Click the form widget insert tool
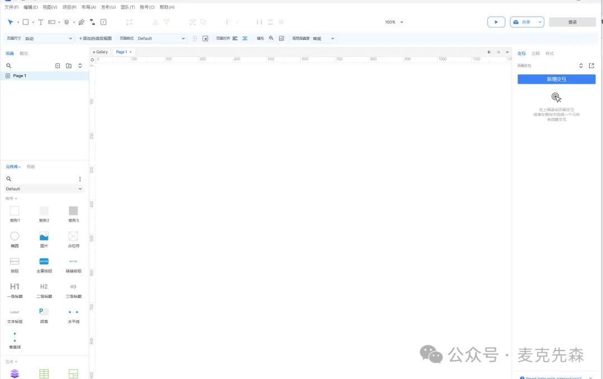The image size is (603, 379). (51, 22)
